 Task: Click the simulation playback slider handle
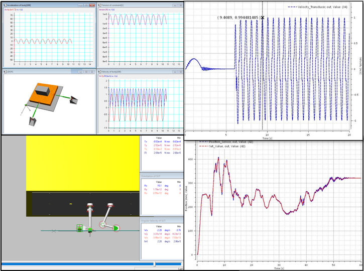click(x=154, y=263)
